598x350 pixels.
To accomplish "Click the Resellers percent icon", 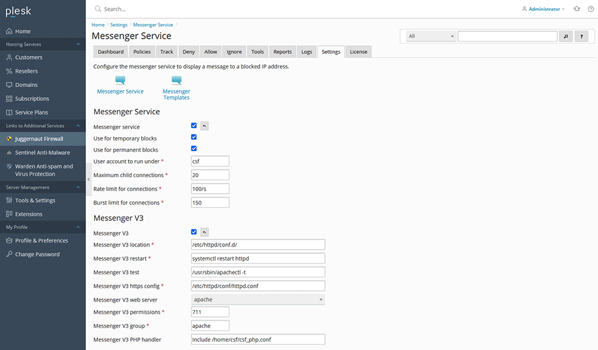I will click(x=9, y=71).
